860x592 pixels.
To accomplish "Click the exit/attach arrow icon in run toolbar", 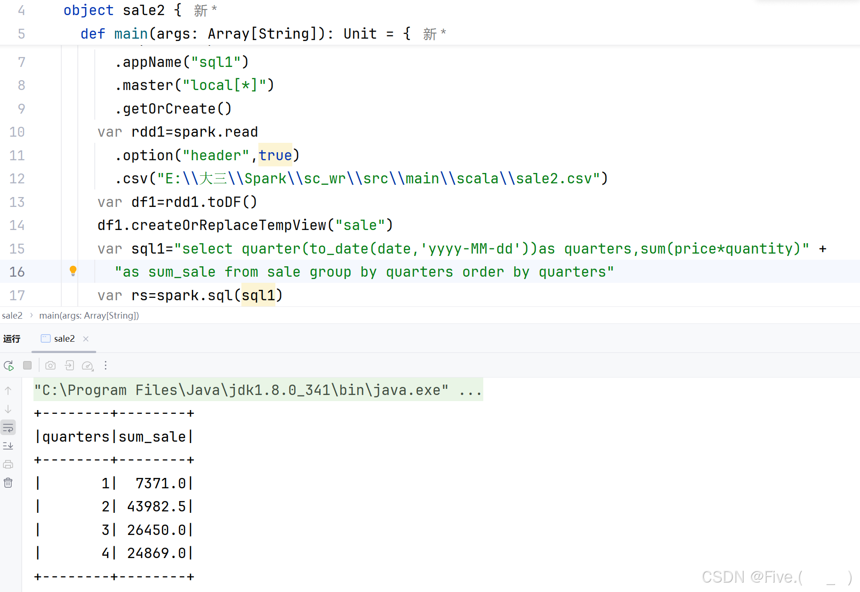I will click(x=69, y=365).
